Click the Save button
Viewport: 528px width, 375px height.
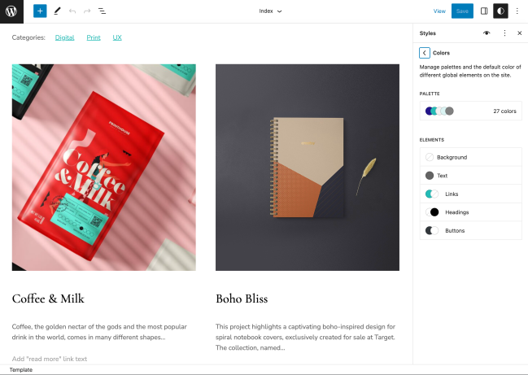click(462, 11)
